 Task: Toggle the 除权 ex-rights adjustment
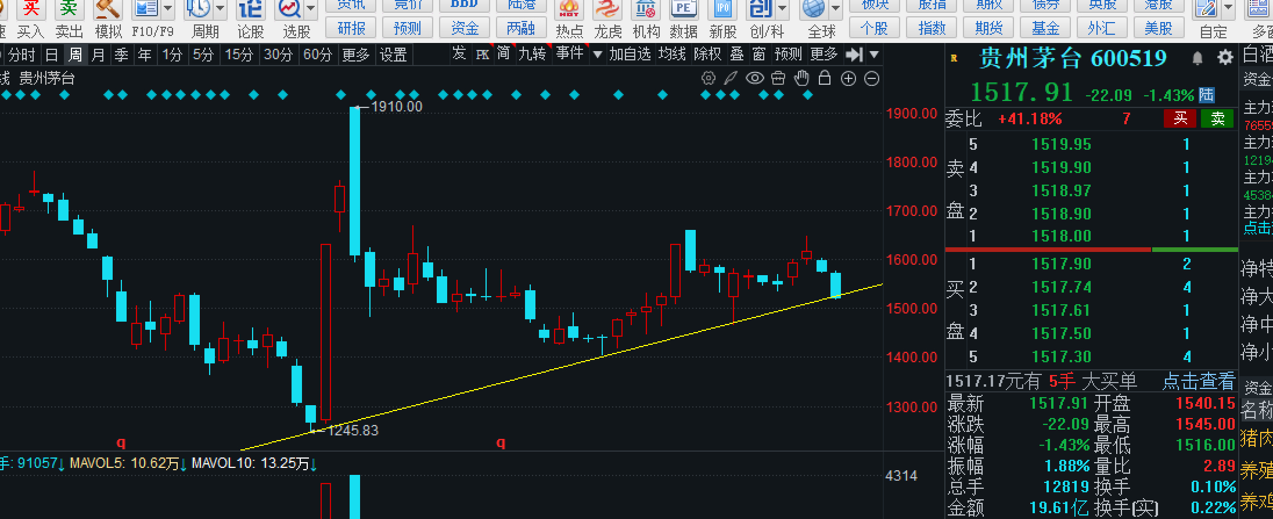click(708, 55)
